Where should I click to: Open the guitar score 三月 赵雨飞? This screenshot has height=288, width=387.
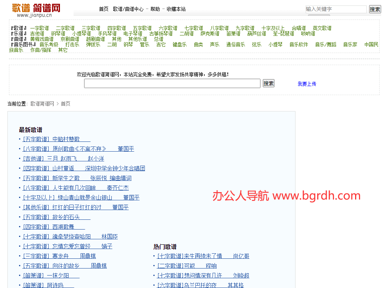click(63, 159)
